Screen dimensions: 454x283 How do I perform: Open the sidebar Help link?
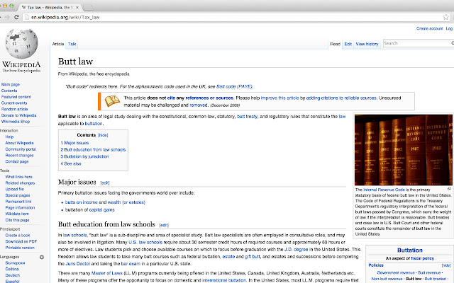(x=9, y=137)
